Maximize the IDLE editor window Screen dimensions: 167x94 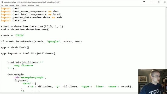point(159,2)
